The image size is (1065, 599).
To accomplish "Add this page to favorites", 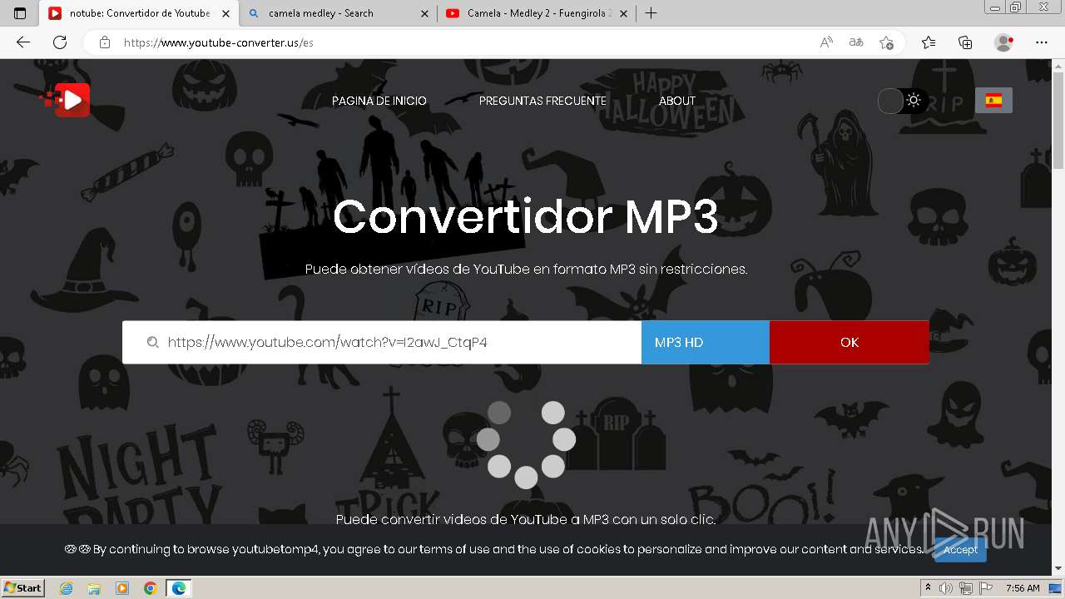I will pos(886,42).
